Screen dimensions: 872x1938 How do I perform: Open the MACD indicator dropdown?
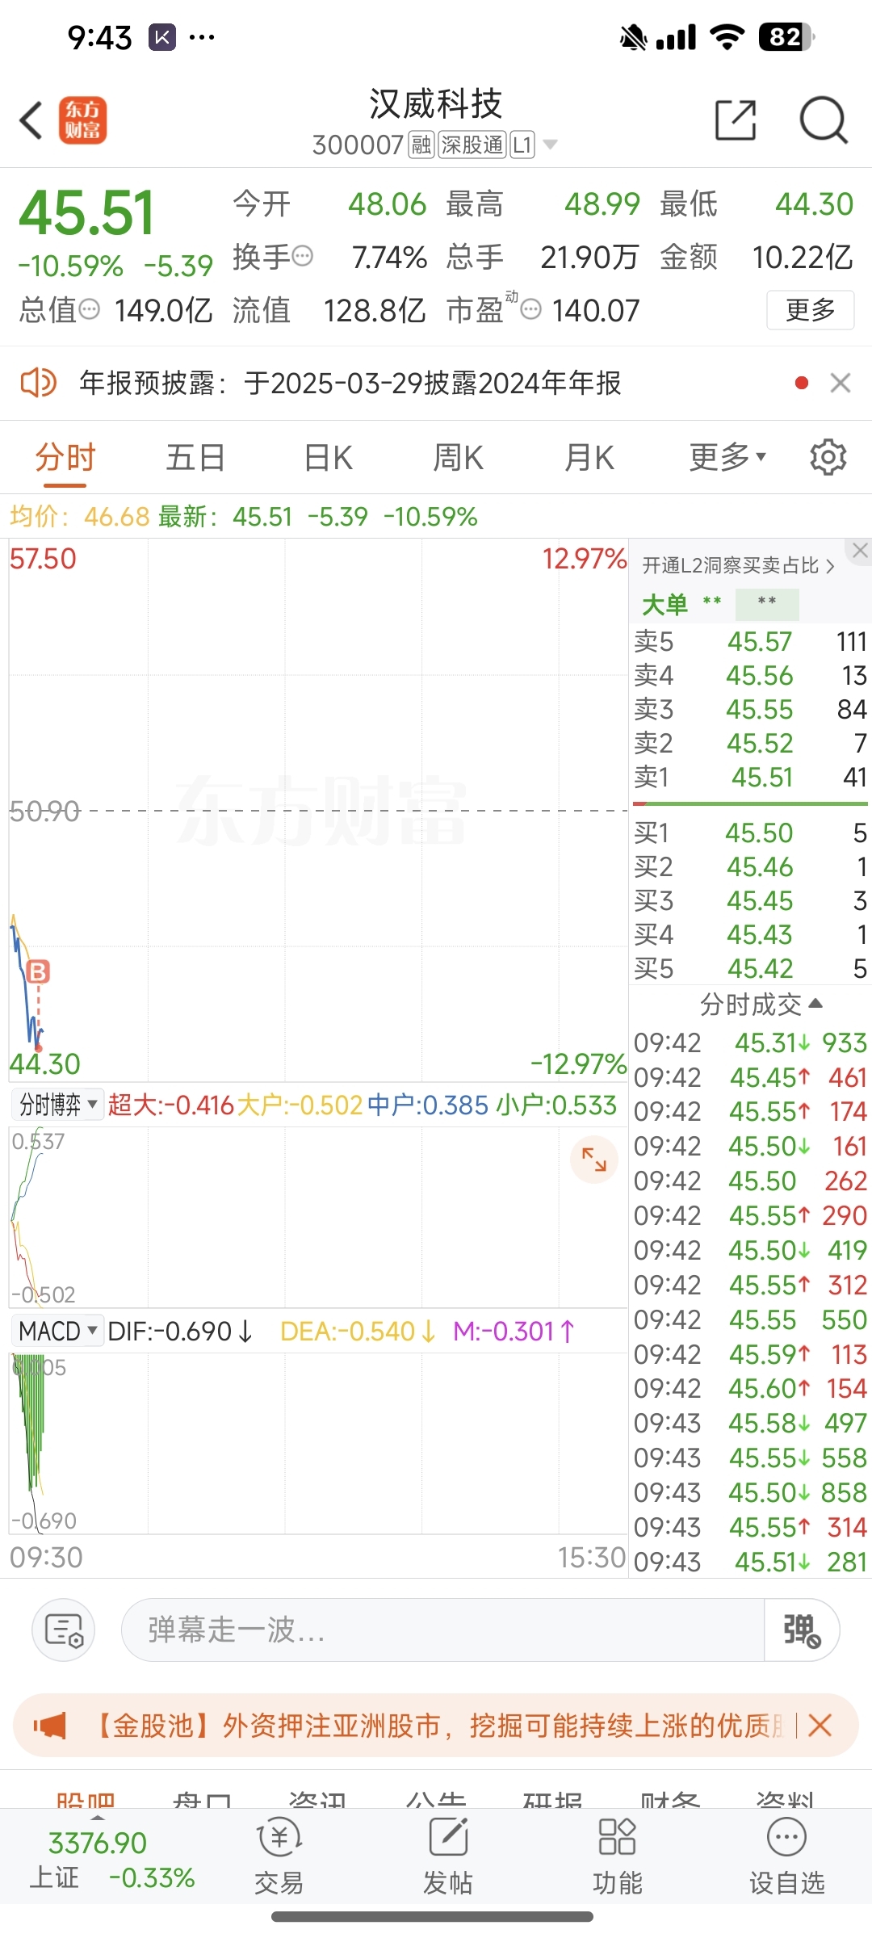(58, 1331)
